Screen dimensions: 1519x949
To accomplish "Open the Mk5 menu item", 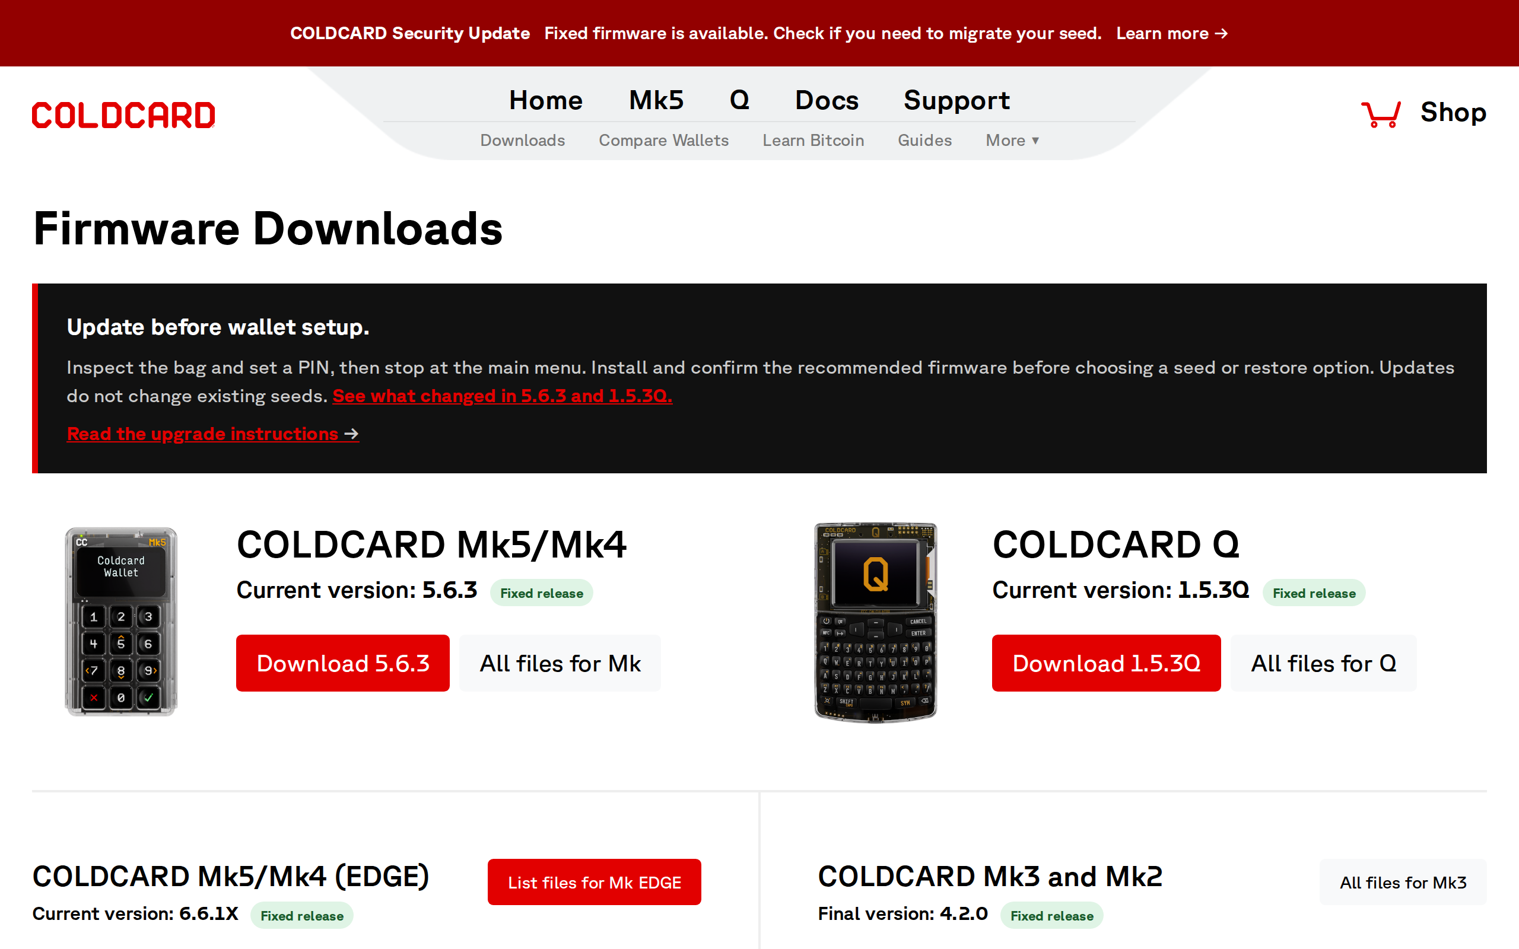I will point(656,100).
